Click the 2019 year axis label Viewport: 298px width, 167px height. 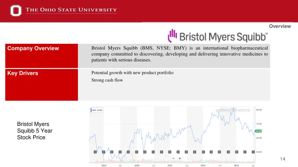click(x=104, y=166)
